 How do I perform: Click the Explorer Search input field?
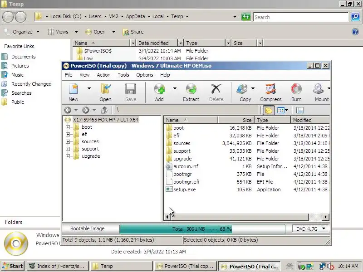pyautogui.click(x=301, y=17)
